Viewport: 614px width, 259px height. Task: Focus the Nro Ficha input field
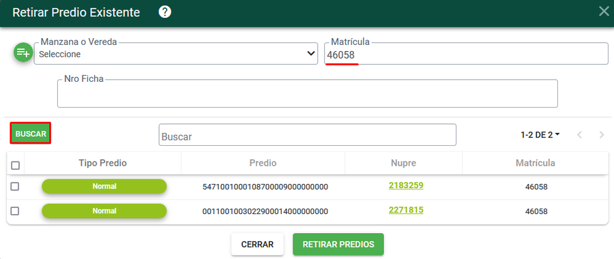pos(308,93)
